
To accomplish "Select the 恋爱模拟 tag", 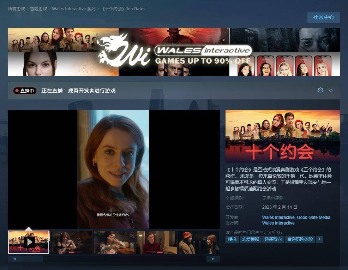I will point(250,239).
